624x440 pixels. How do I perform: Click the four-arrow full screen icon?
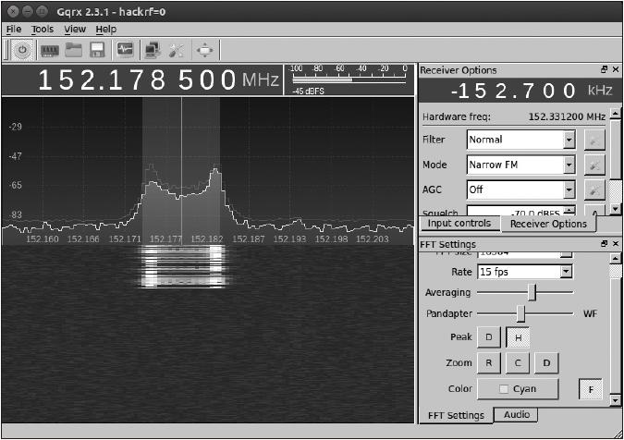(x=204, y=49)
